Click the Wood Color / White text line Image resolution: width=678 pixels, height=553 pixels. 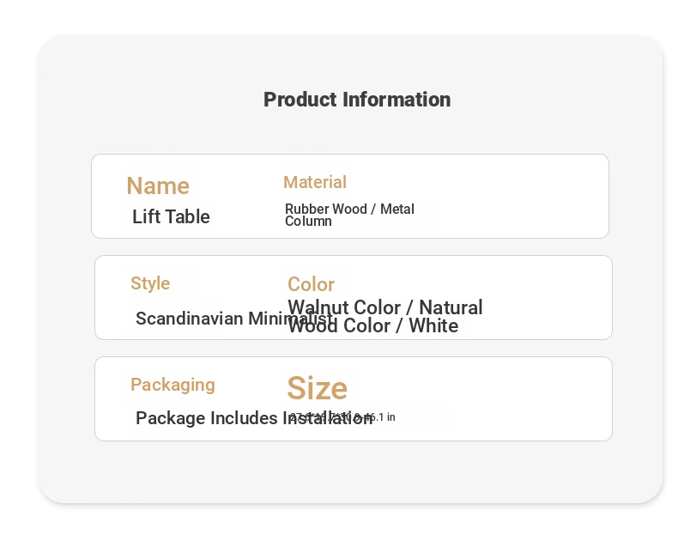point(373,325)
